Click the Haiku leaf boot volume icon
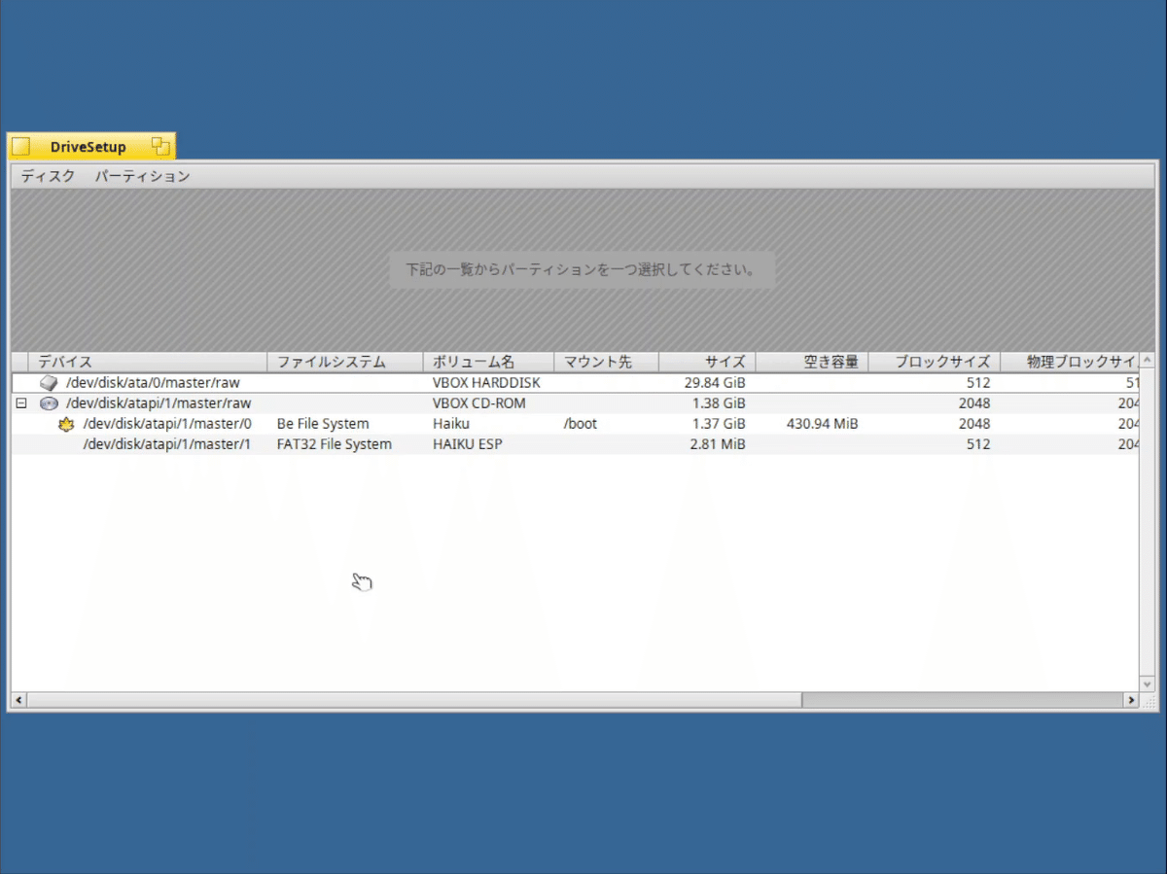 [66, 424]
